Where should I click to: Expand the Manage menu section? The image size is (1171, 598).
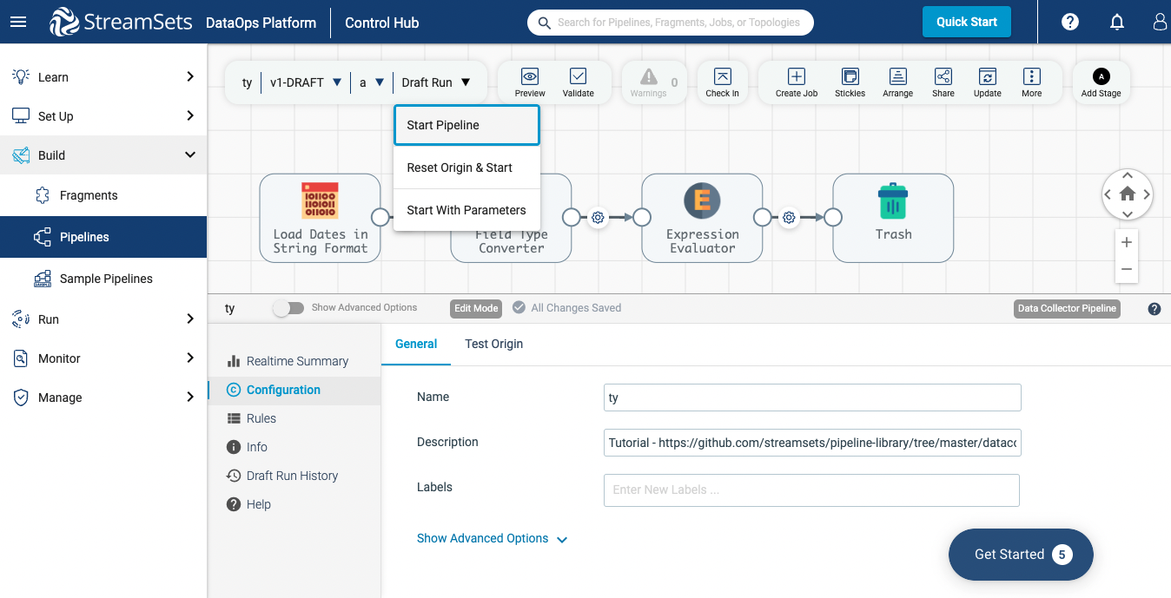pos(103,398)
